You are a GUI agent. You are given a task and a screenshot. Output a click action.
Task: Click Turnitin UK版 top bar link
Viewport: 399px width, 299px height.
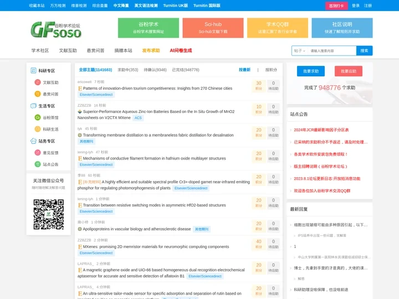tap(175, 6)
